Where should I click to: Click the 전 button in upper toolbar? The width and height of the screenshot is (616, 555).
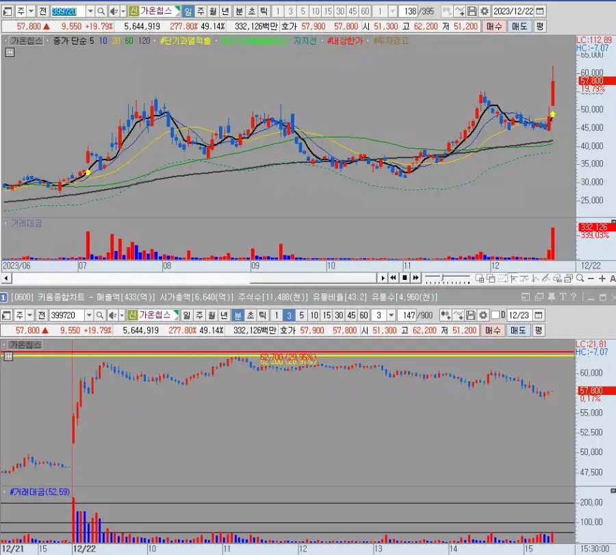tap(43, 11)
